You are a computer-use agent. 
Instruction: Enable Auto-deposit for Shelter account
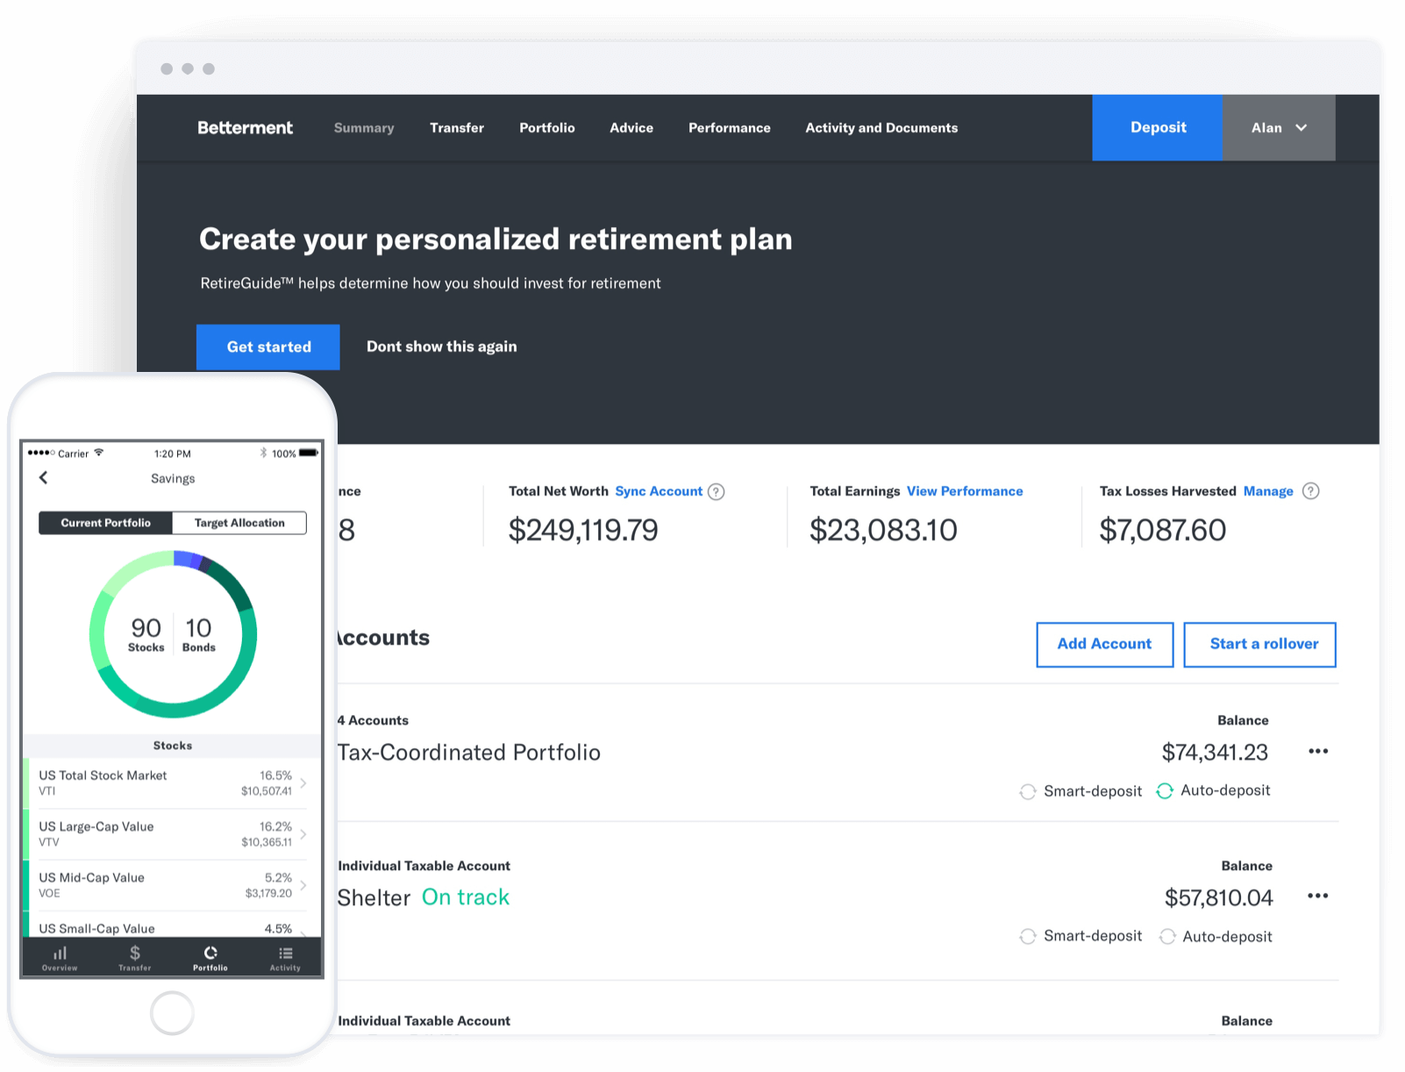tap(1167, 937)
